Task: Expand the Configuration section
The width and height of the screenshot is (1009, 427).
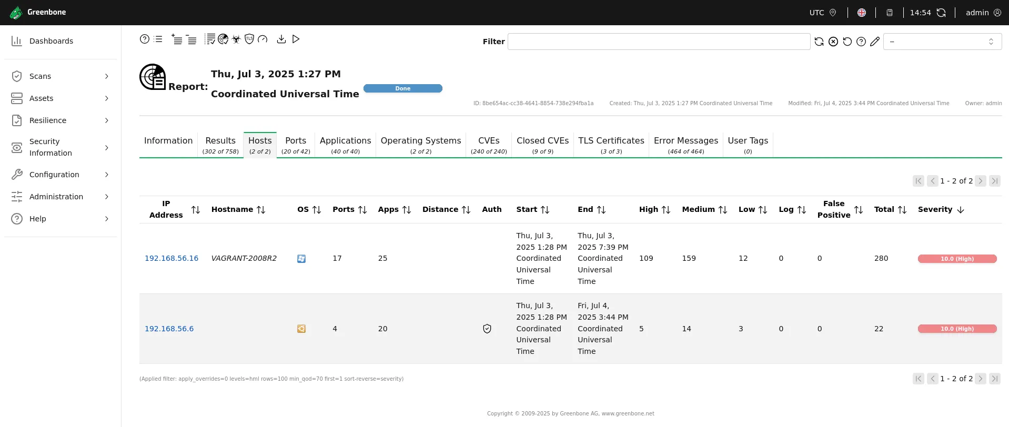Action: 61,175
